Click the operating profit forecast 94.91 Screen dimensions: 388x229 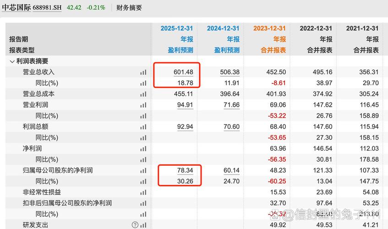coord(185,104)
